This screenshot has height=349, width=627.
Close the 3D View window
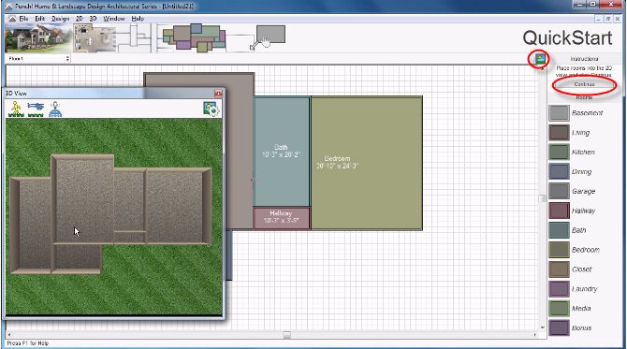click(x=218, y=94)
